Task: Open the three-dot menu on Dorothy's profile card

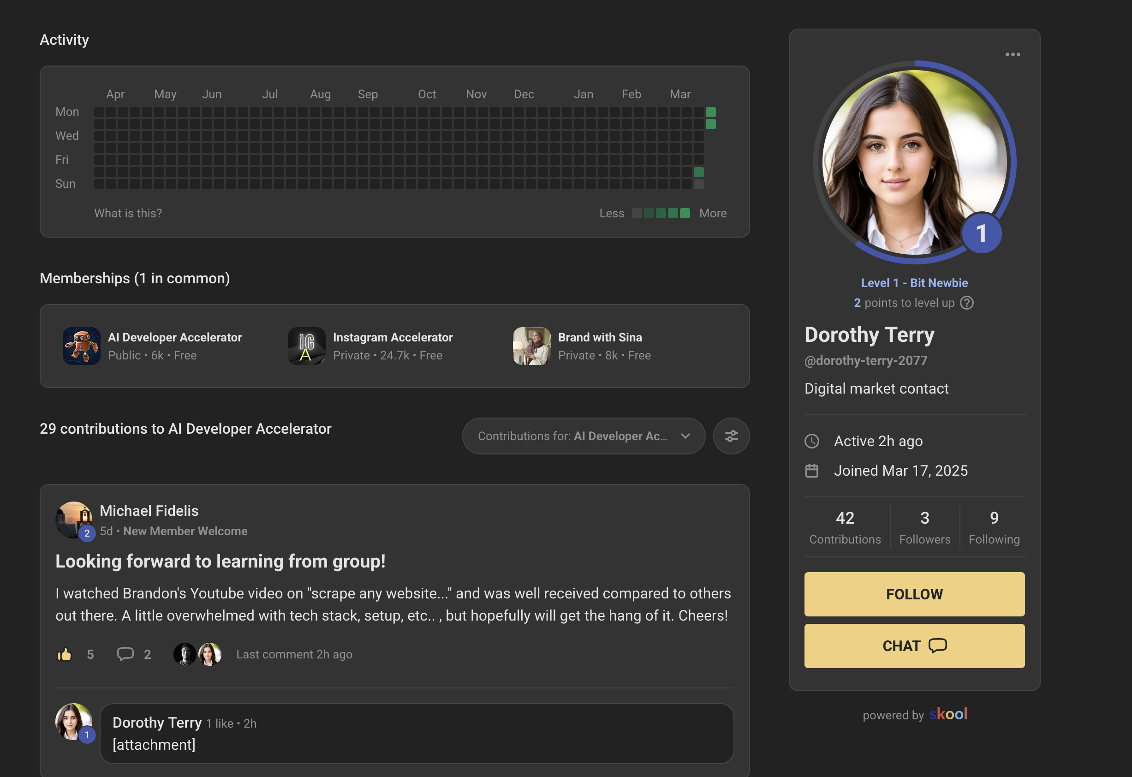Action: [x=1013, y=54]
